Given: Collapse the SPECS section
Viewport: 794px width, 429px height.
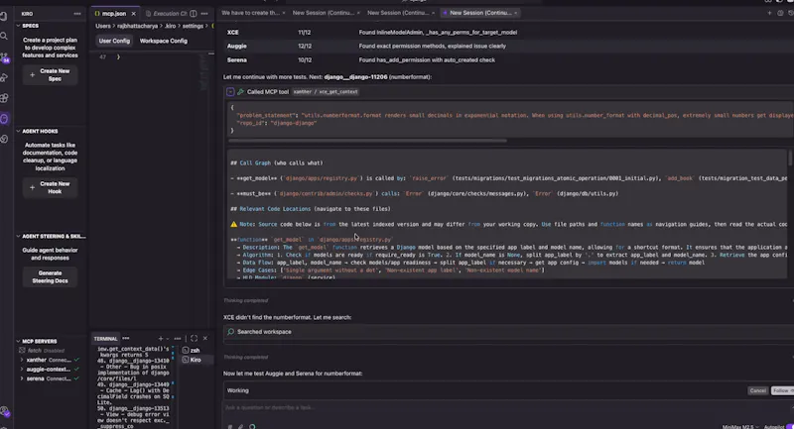Looking at the screenshot, I should click(18, 26).
